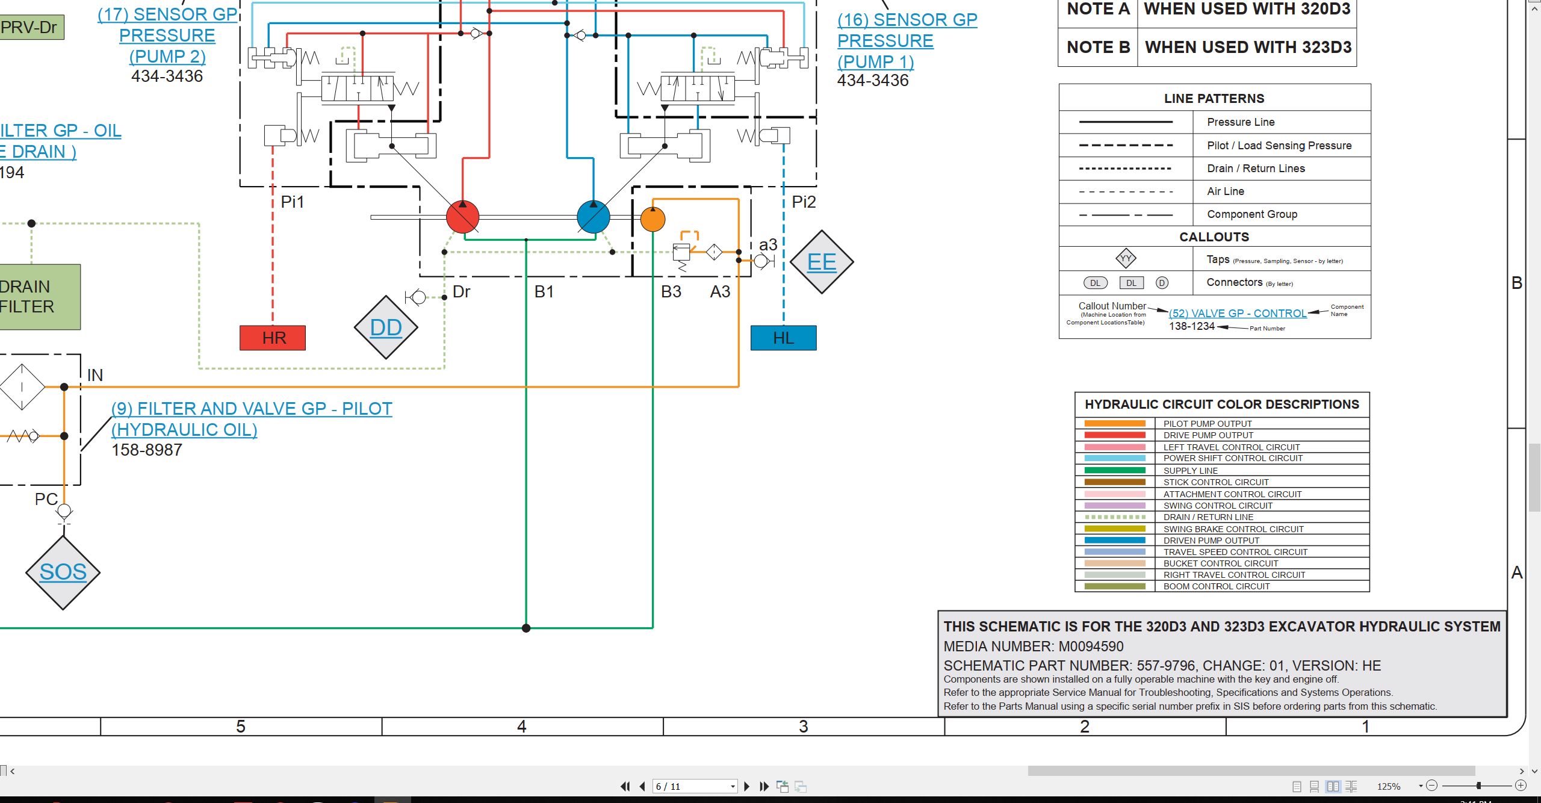This screenshot has height=803, width=1541.
Task: Open the 125% zoom level dropdown
Action: 1421,786
